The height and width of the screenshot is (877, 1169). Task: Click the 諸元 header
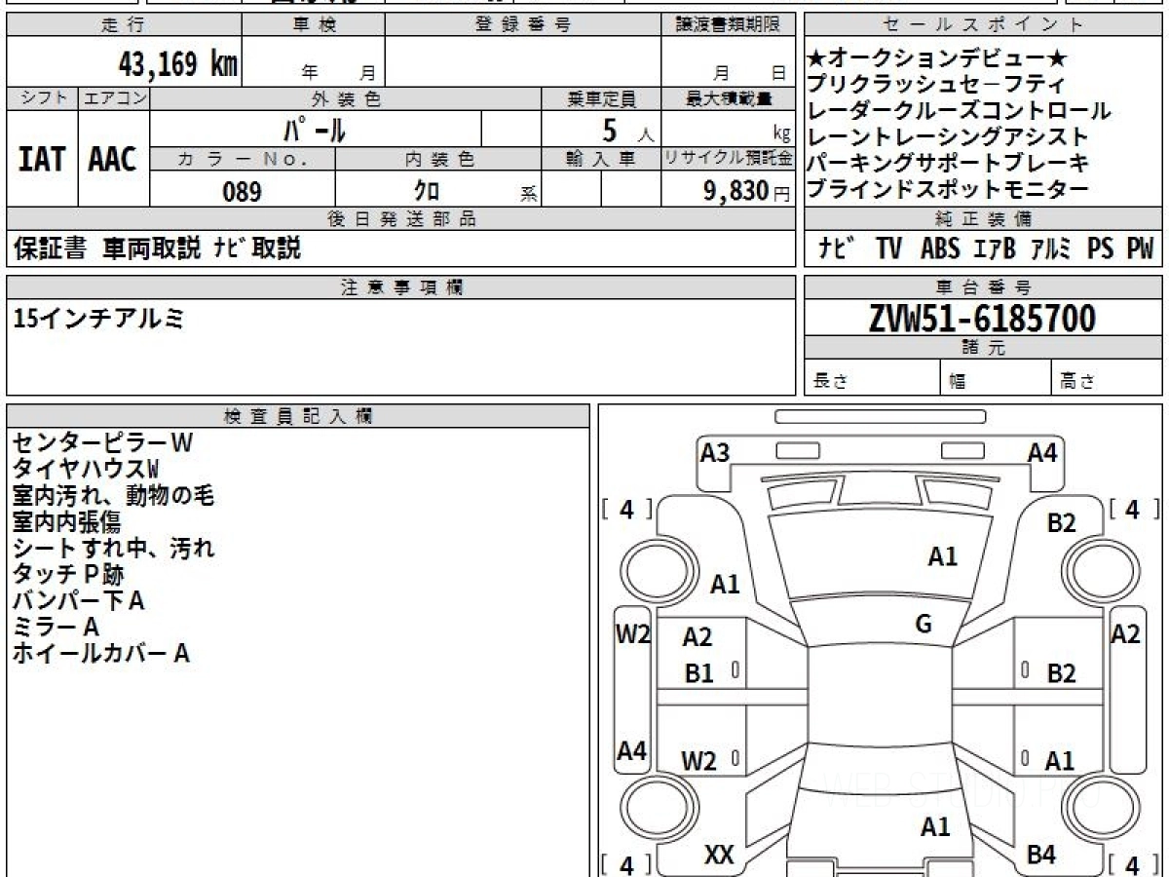pyautogui.click(x=983, y=348)
